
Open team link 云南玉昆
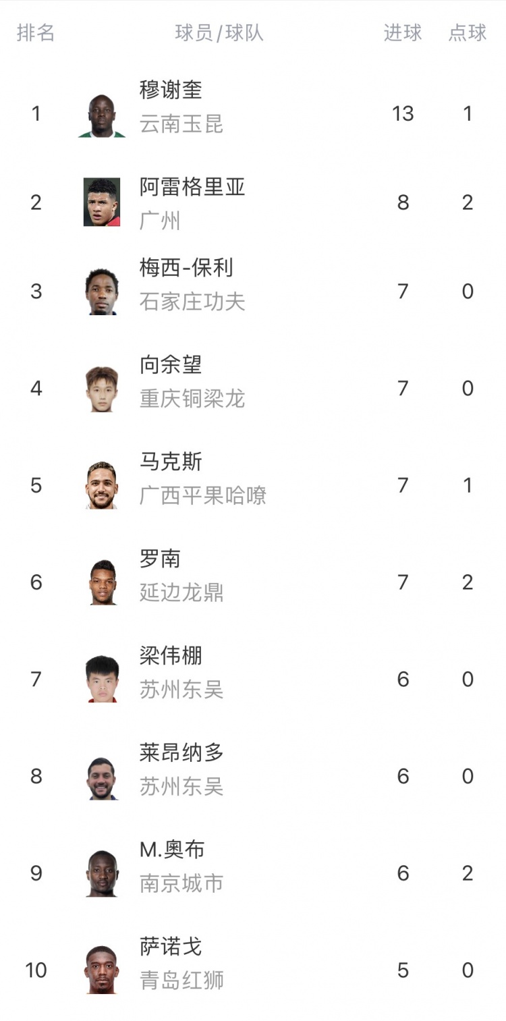coord(181,124)
